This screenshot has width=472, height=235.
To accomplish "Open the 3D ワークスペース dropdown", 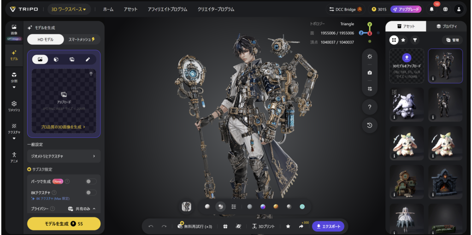I will pos(69,9).
